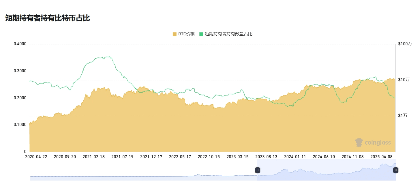Toggle the 短期持有者持有数量占比 legend series
This screenshot has height=182, width=420.
(x=226, y=34)
